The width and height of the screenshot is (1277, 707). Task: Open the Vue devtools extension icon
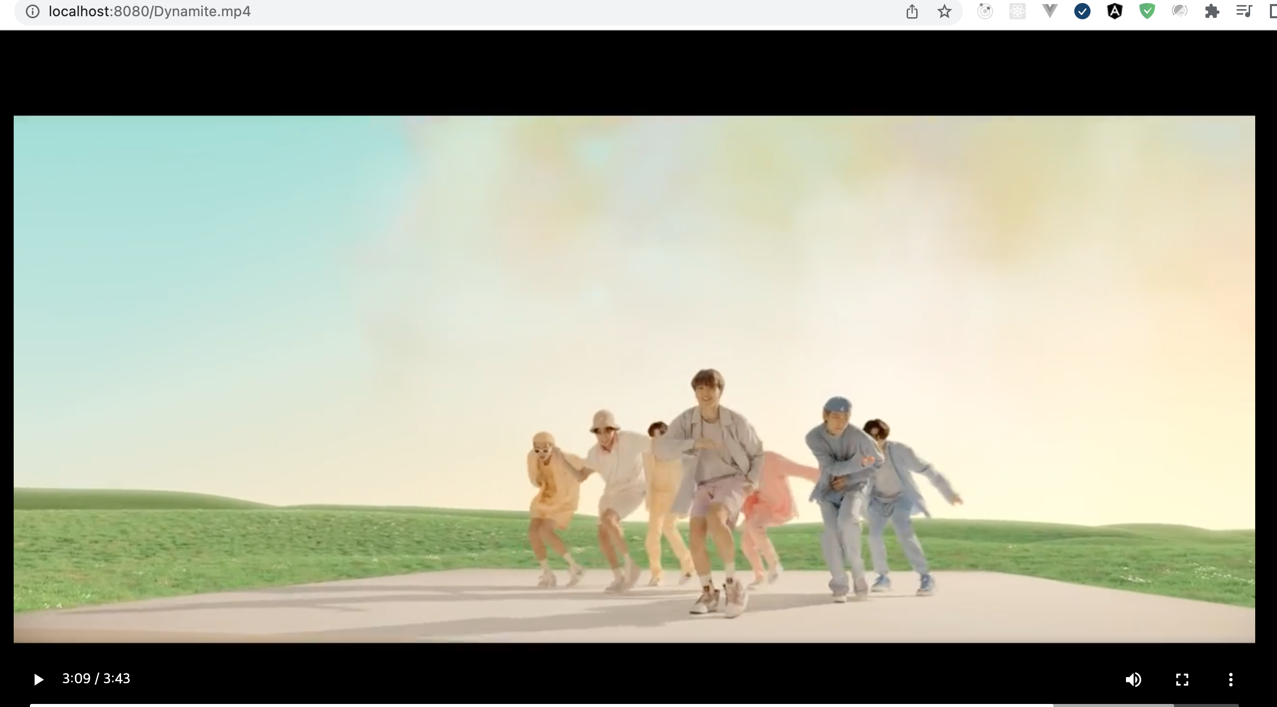(x=1049, y=11)
